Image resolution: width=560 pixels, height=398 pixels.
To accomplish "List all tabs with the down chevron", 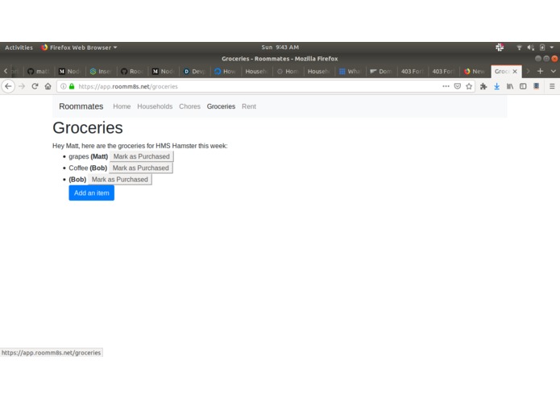I will pyautogui.click(x=554, y=72).
